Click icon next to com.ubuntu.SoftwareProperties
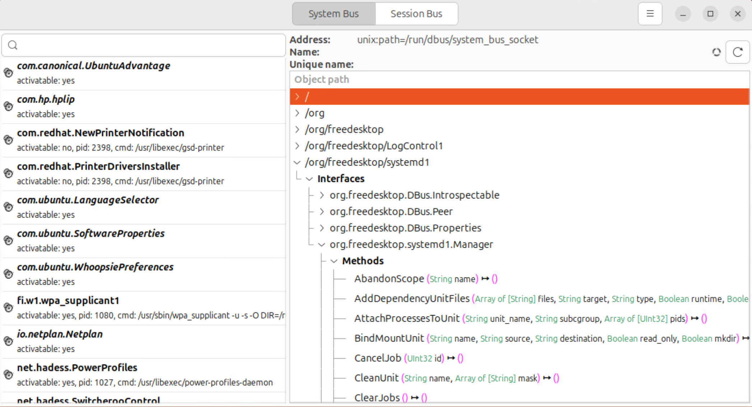 click(8, 240)
